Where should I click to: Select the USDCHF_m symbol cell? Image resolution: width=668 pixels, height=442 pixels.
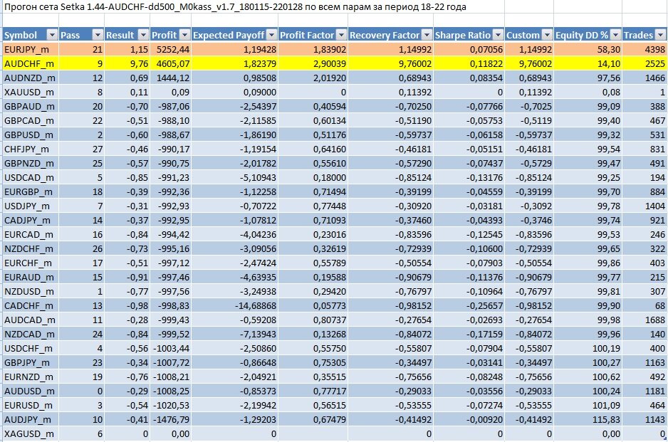point(31,348)
